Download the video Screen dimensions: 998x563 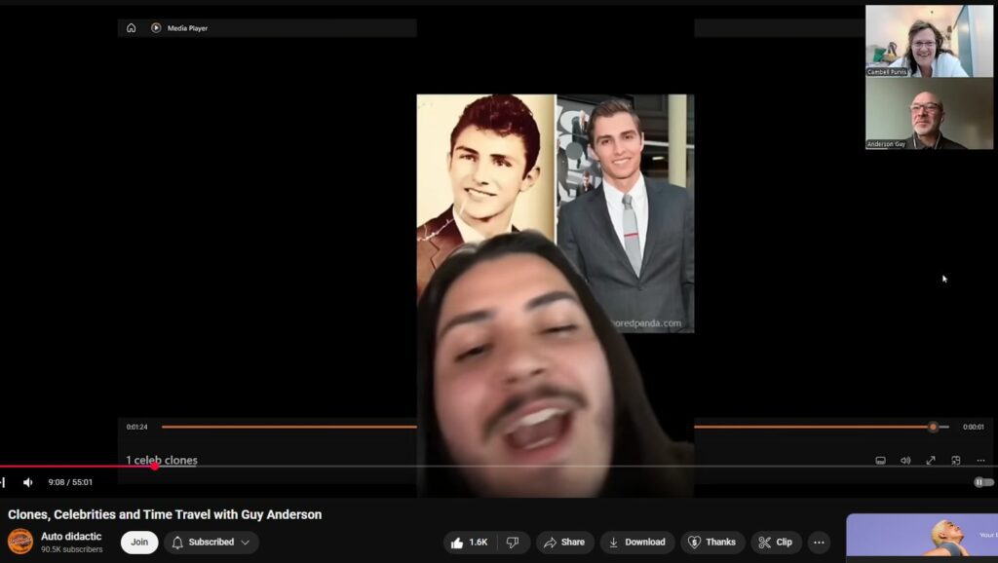click(637, 542)
